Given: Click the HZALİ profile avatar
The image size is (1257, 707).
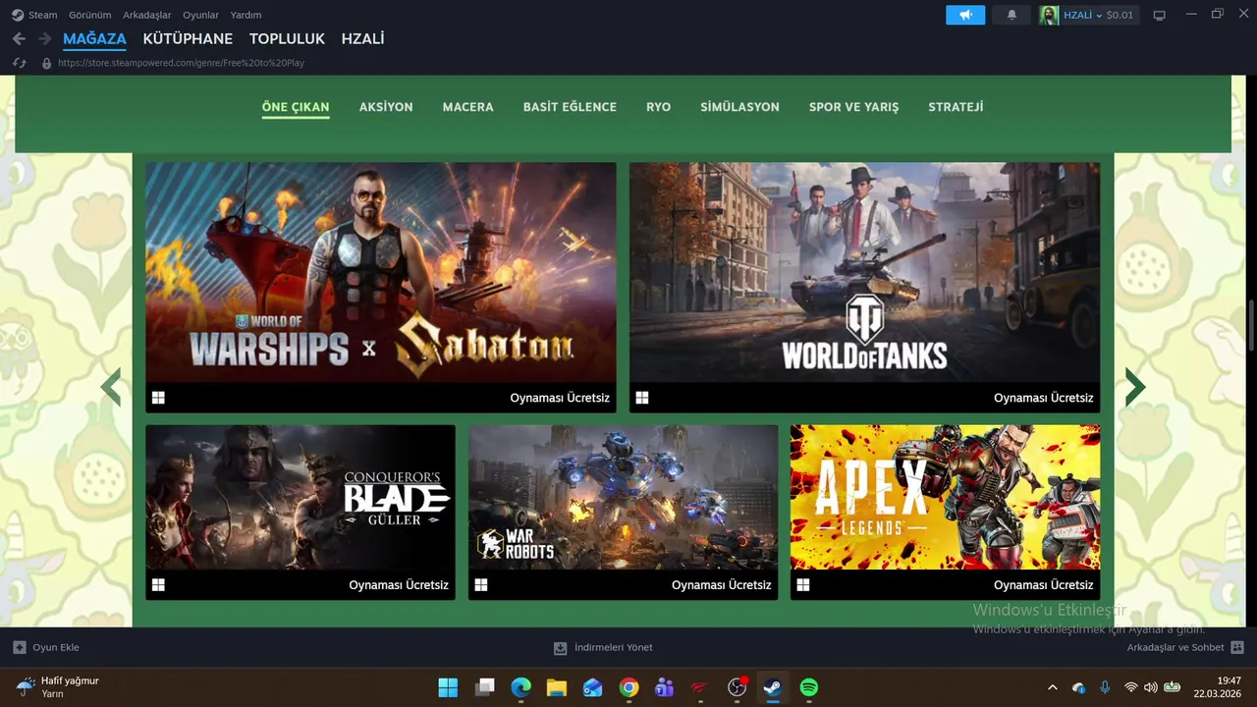Looking at the screenshot, I should pos(1050,15).
